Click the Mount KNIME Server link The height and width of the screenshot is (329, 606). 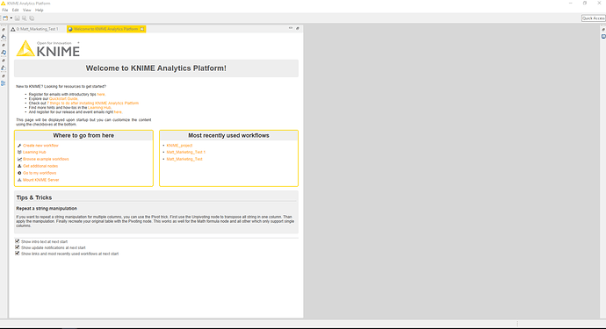click(41, 180)
